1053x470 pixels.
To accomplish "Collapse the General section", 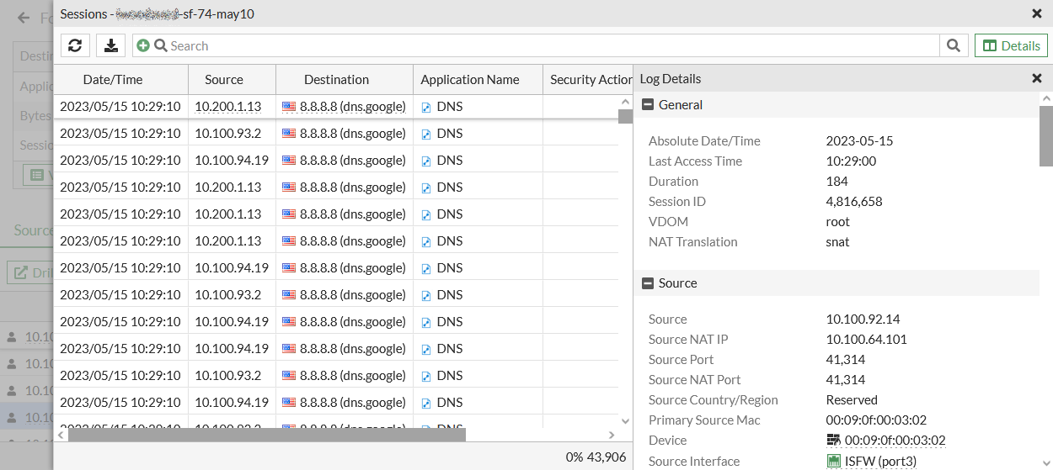I will (x=648, y=105).
